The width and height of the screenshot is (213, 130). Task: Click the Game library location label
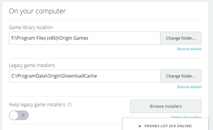coord(31,27)
